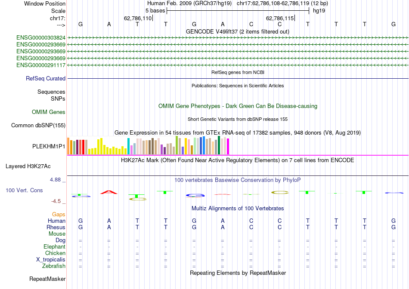Click the RefSeq genes from NCBI title
Screen dimensions: 409x289
click(238, 72)
